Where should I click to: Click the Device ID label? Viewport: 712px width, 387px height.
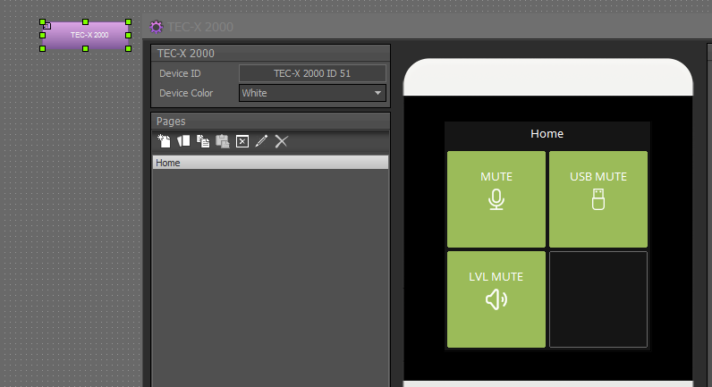click(180, 73)
